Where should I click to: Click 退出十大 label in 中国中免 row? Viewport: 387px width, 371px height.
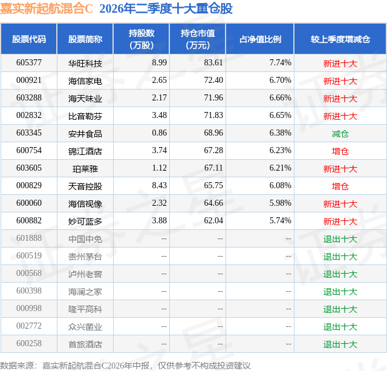pyautogui.click(x=340, y=239)
